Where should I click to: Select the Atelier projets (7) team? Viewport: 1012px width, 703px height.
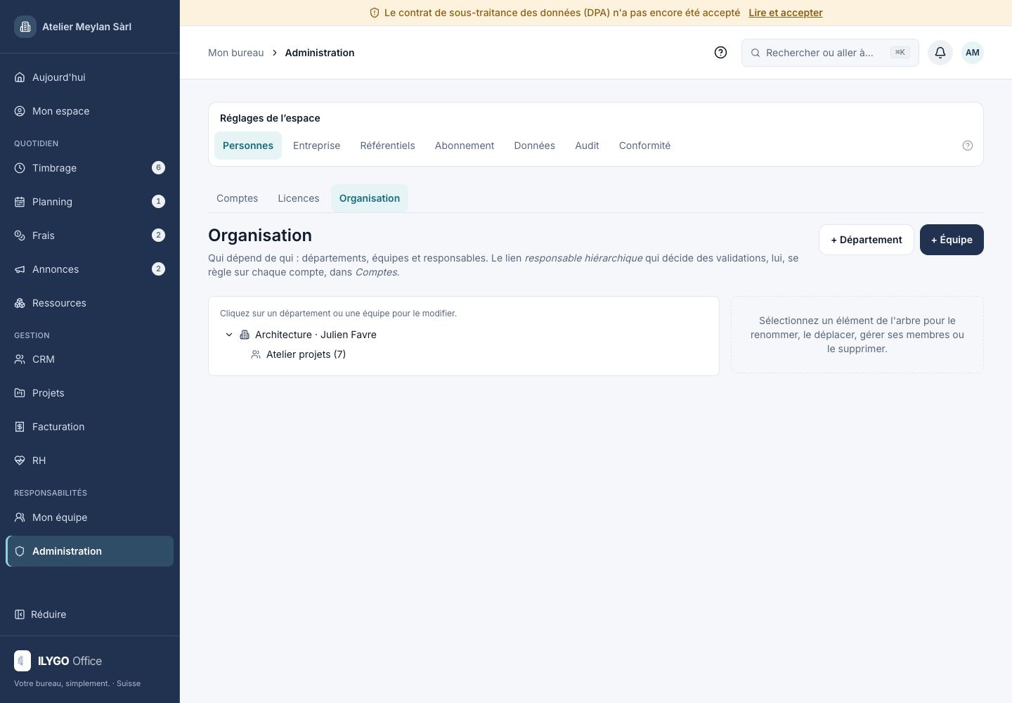(306, 354)
